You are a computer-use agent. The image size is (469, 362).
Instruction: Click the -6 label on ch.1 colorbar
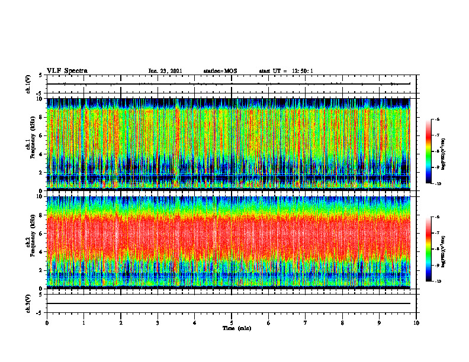(x=437, y=119)
